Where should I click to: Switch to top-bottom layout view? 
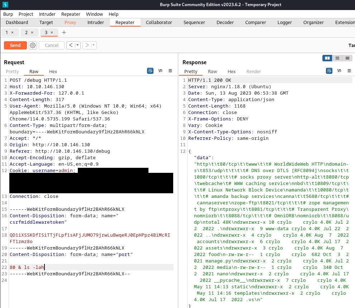(x=337, y=58)
